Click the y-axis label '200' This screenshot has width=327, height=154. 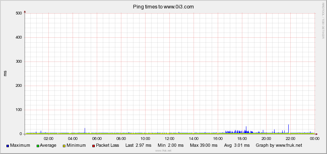click(x=19, y=86)
